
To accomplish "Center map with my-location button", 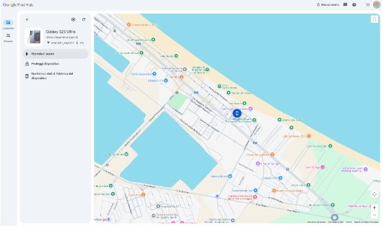I will click(x=374, y=195).
